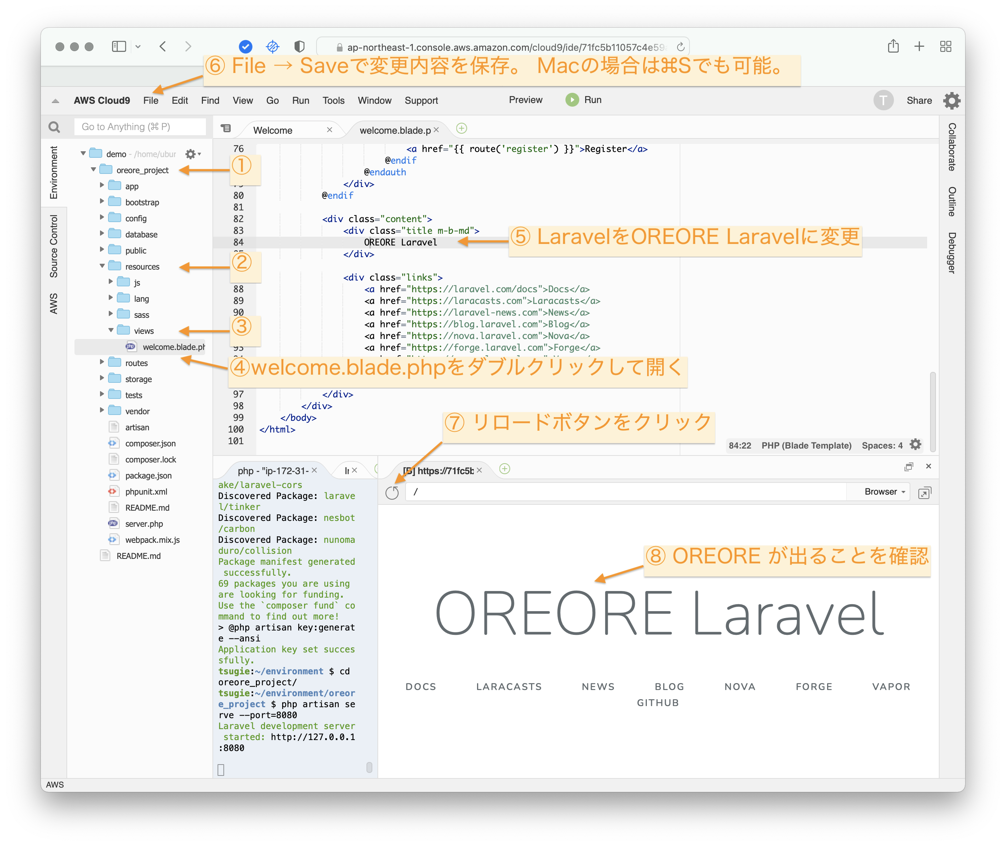Click the green Run button icon
This screenshot has width=1006, height=846.
click(572, 100)
